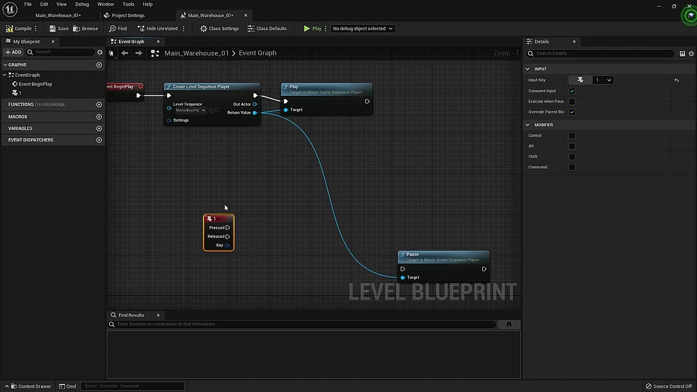Open the Window menu
Image resolution: width=697 pixels, height=392 pixels.
pyautogui.click(x=106, y=4)
